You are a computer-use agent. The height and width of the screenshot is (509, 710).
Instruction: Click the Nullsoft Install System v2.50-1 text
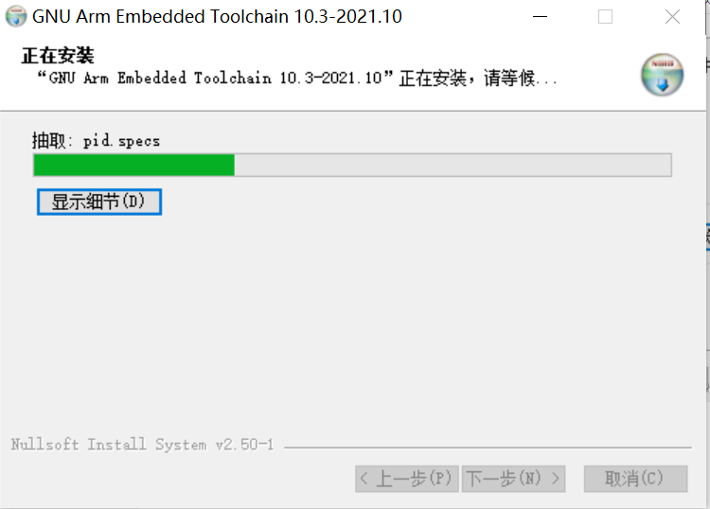click(142, 445)
